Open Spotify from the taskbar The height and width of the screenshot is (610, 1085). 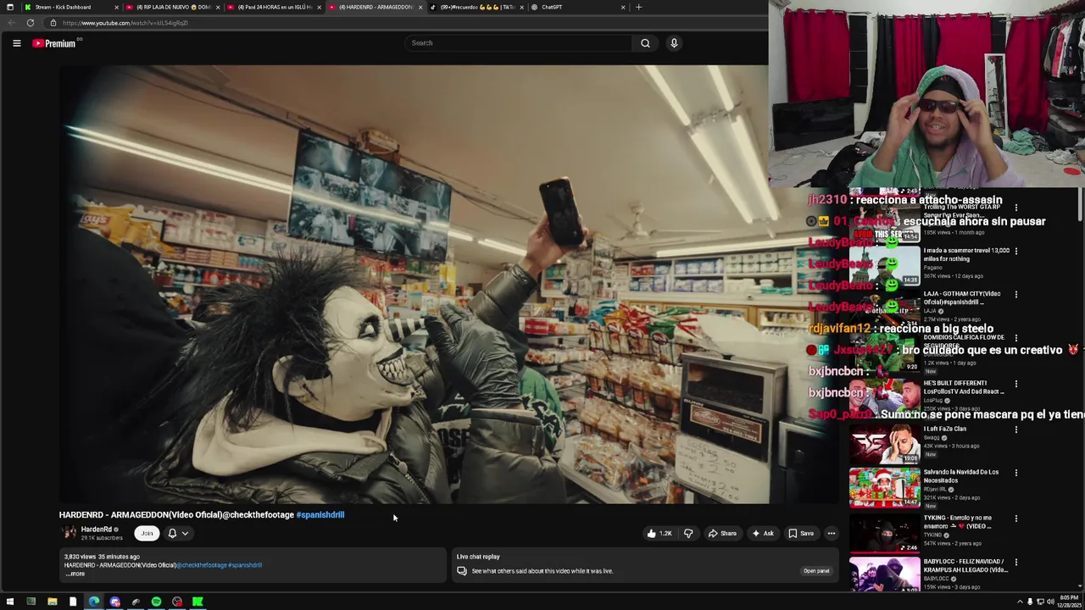click(x=156, y=602)
